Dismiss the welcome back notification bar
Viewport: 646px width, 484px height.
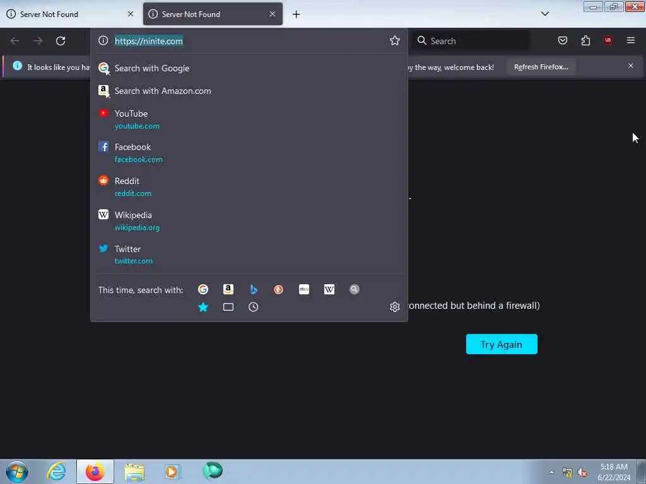630,66
